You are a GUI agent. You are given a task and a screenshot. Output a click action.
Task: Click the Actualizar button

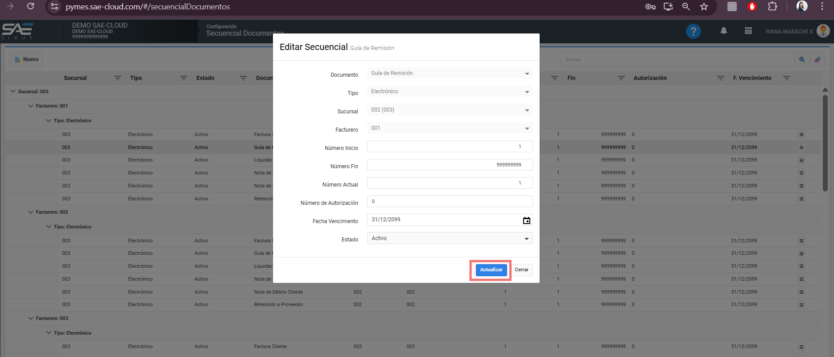(491, 270)
